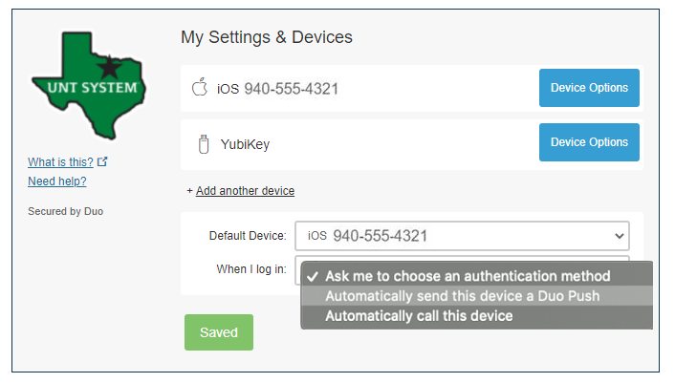675x383 pixels.
Task: Click the external link icon beside What is this
Action: click(102, 162)
